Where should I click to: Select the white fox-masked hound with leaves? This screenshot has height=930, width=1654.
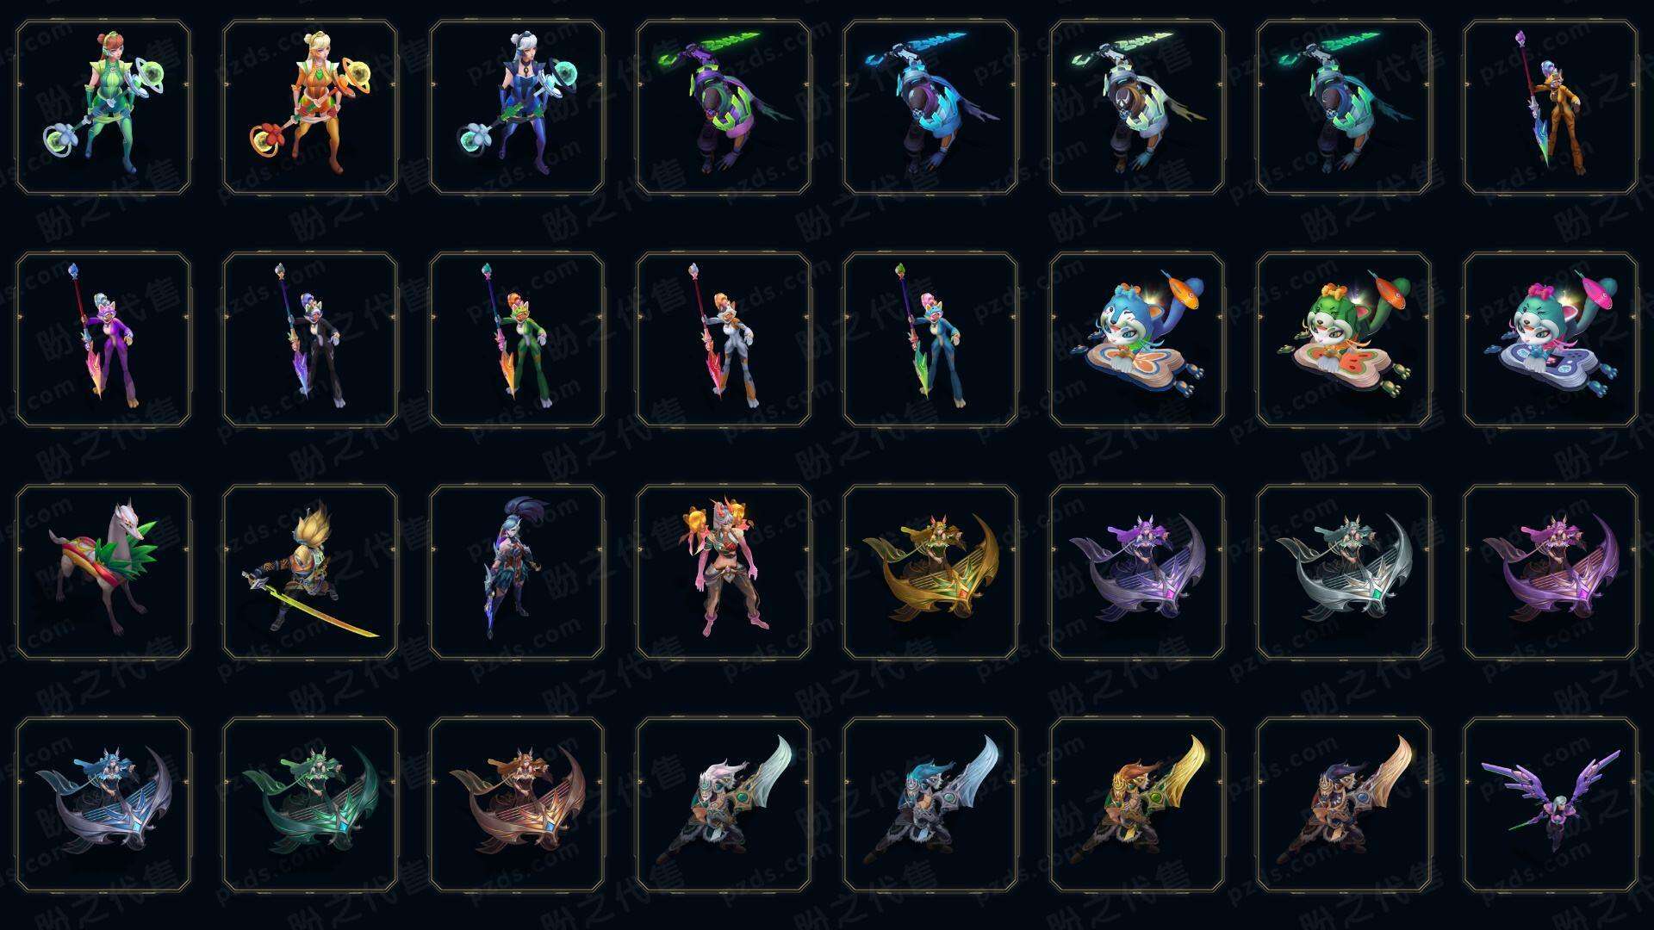pos(103,572)
